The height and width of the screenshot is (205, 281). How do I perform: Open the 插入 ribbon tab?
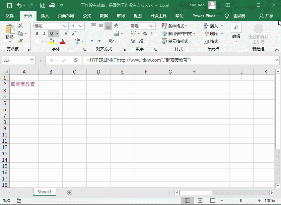point(45,16)
